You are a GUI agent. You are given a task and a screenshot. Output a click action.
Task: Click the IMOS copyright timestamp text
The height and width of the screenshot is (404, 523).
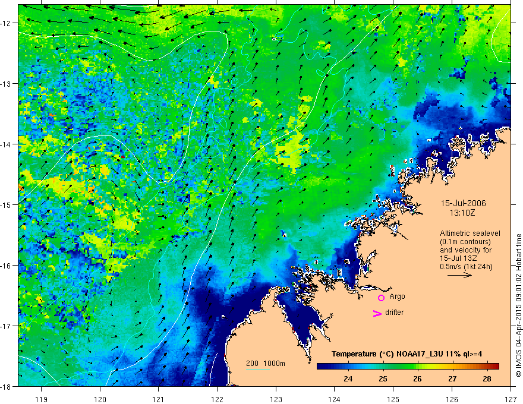tap(518, 305)
